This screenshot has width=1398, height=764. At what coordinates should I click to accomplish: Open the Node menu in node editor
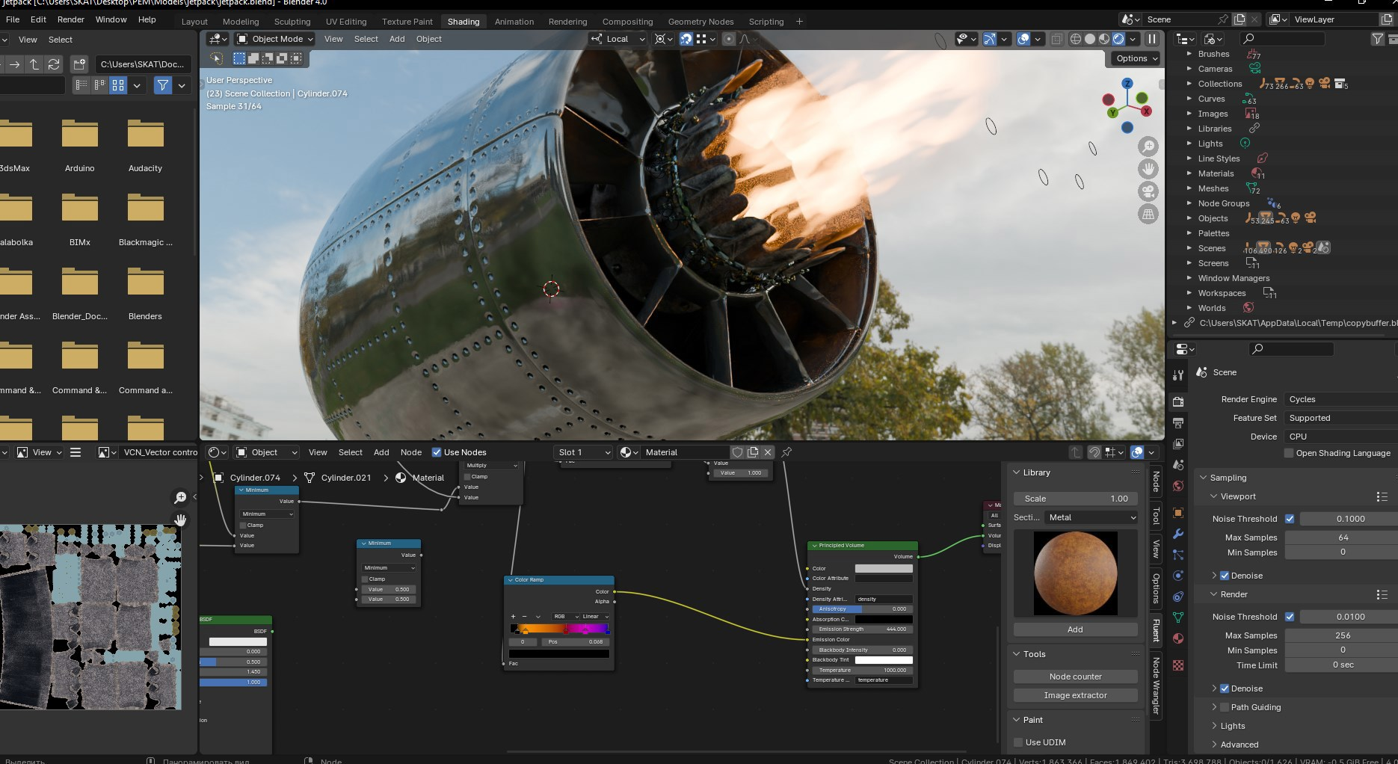(x=411, y=452)
